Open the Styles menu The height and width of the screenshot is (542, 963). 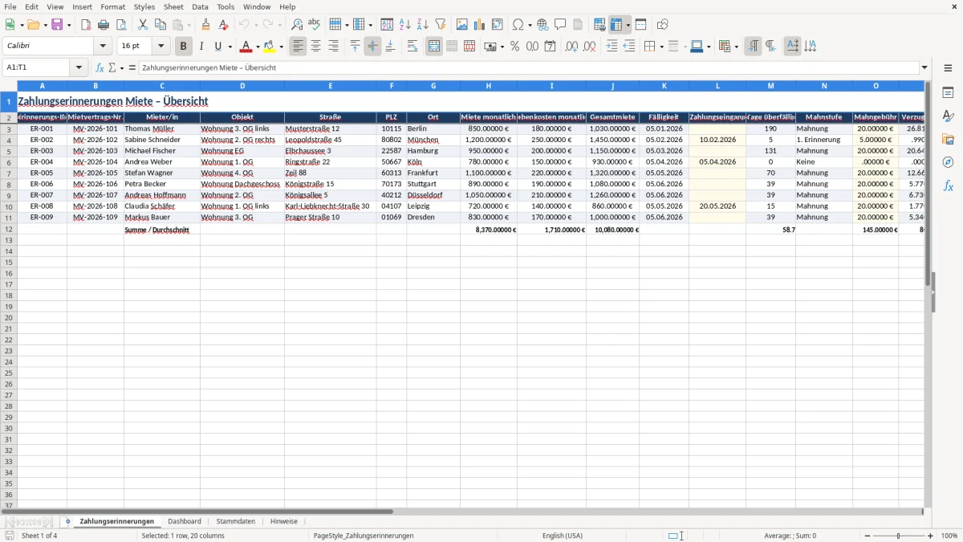144,6
